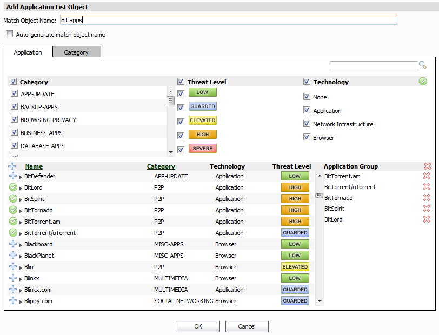Viewport: 439px width, 335px height.
Task: Expand the BitTorrent/uTorrent row arrow
Action: (21, 233)
